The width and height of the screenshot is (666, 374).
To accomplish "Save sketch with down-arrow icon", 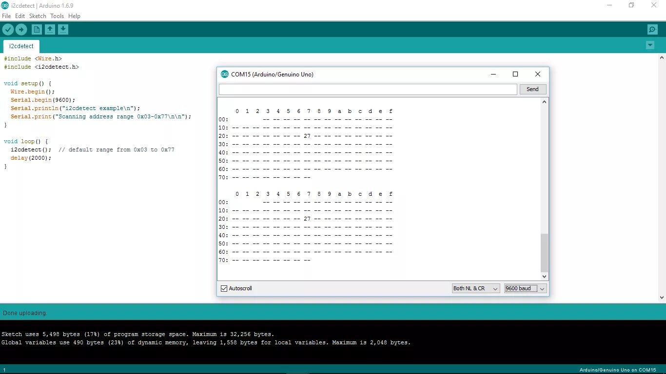I will coord(63,30).
